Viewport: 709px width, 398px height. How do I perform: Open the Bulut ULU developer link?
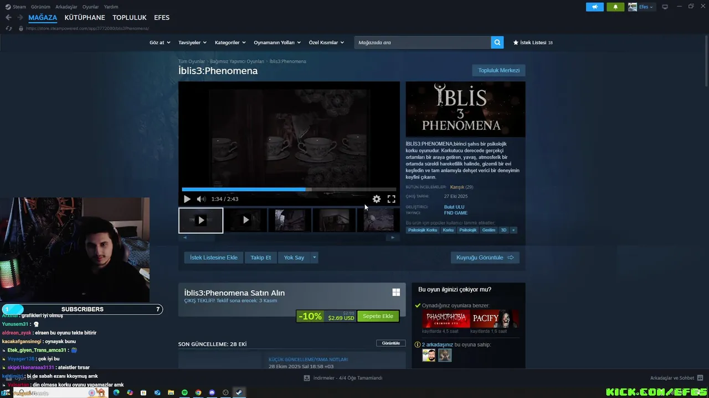click(x=454, y=207)
